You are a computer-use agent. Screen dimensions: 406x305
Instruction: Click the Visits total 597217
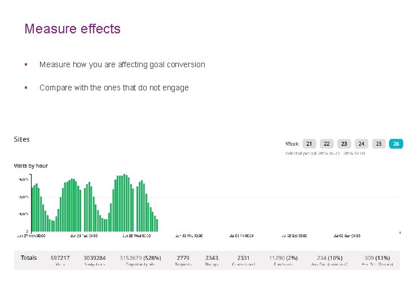[x=60, y=258]
